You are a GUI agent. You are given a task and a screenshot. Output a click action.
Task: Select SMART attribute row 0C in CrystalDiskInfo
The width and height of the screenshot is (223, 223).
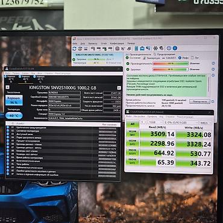[x=63, y=165]
